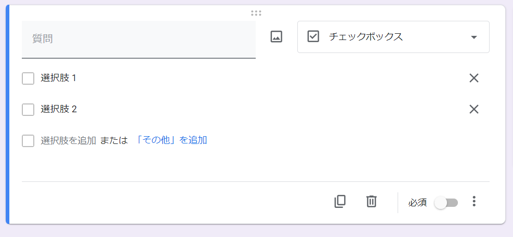Delete the question using the trash icon
The height and width of the screenshot is (237, 513).
[371, 201]
